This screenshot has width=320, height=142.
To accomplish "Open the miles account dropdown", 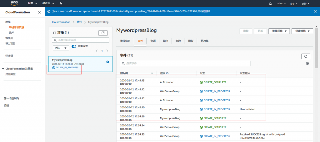I will 281,3.
